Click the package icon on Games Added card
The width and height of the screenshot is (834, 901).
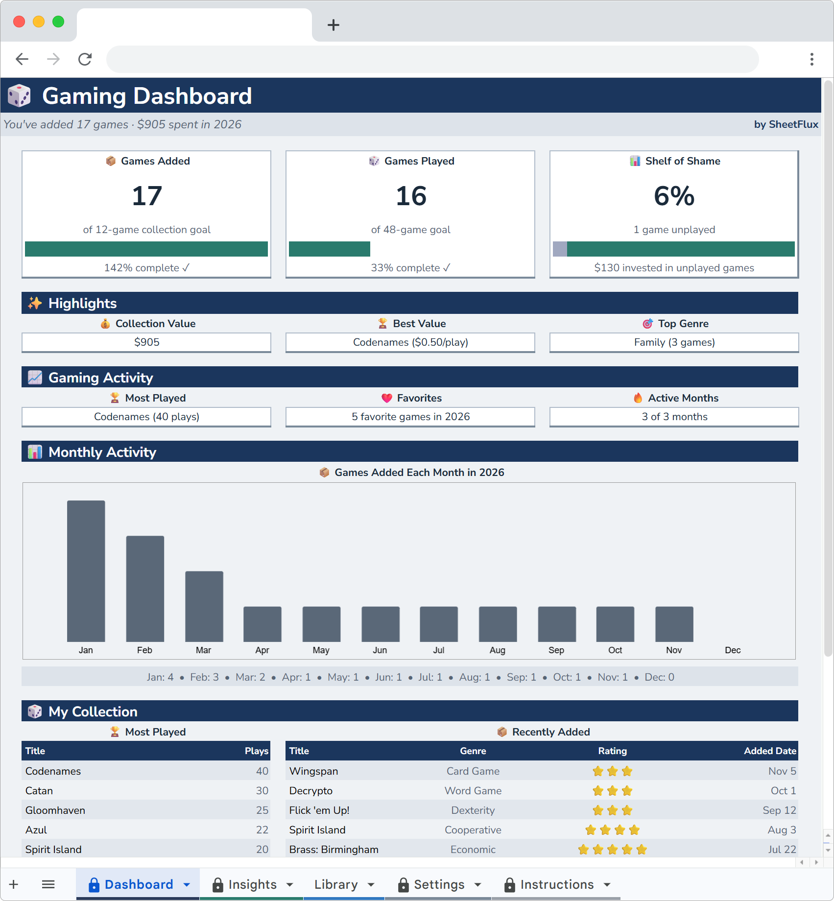[x=111, y=161]
